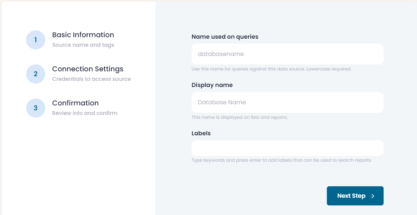Click the "Display name" field label
The height and width of the screenshot is (215, 417).
pos(212,85)
